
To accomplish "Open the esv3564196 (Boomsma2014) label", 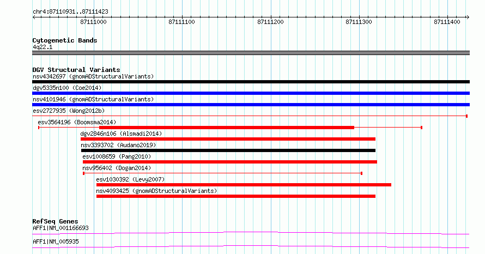I will tap(77, 122).
